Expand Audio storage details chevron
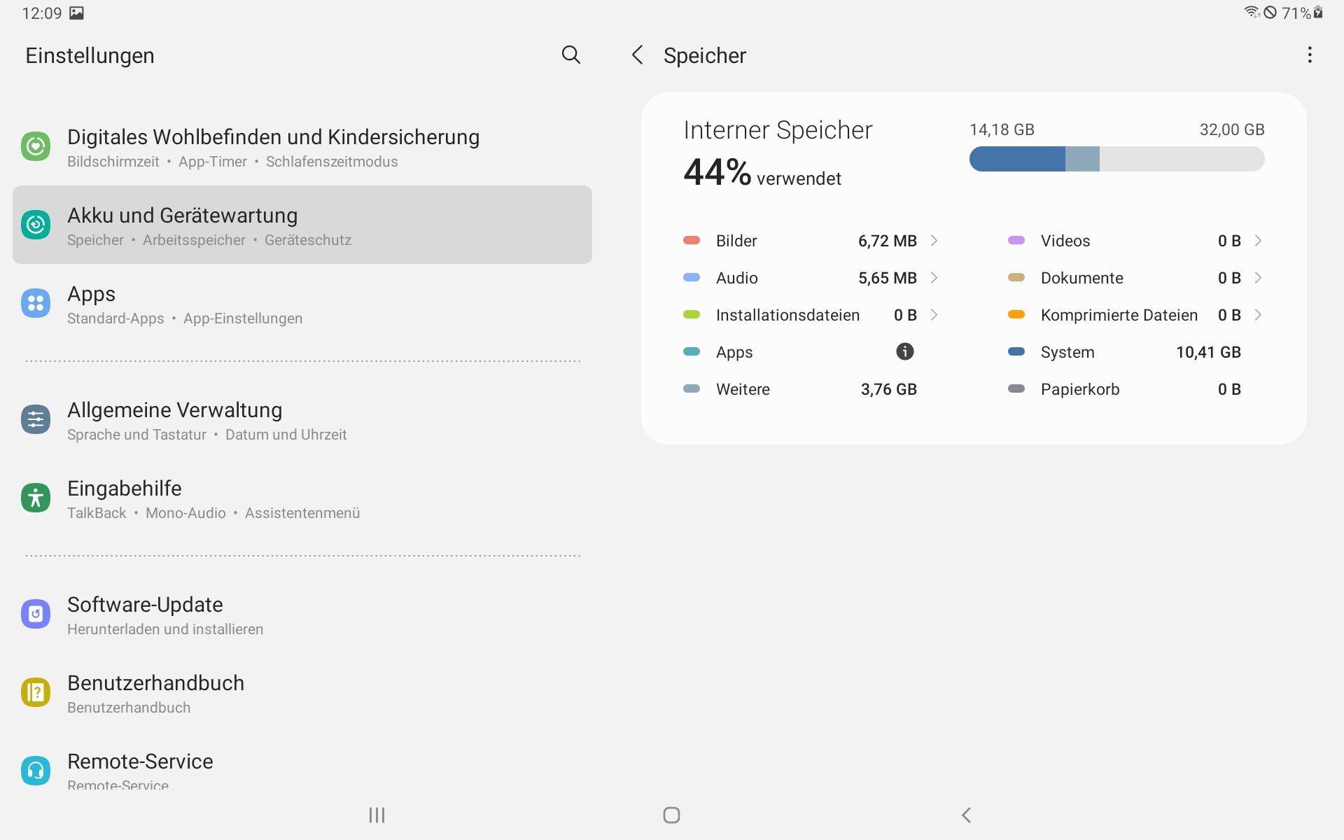 click(934, 278)
